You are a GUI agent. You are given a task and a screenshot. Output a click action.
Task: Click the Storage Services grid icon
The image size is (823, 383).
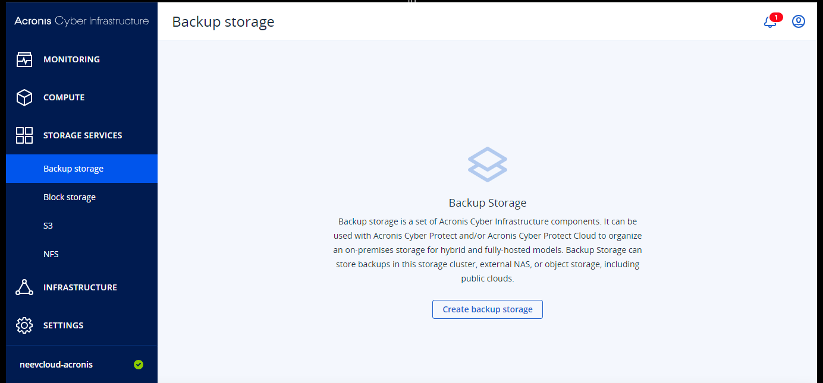[x=24, y=135]
